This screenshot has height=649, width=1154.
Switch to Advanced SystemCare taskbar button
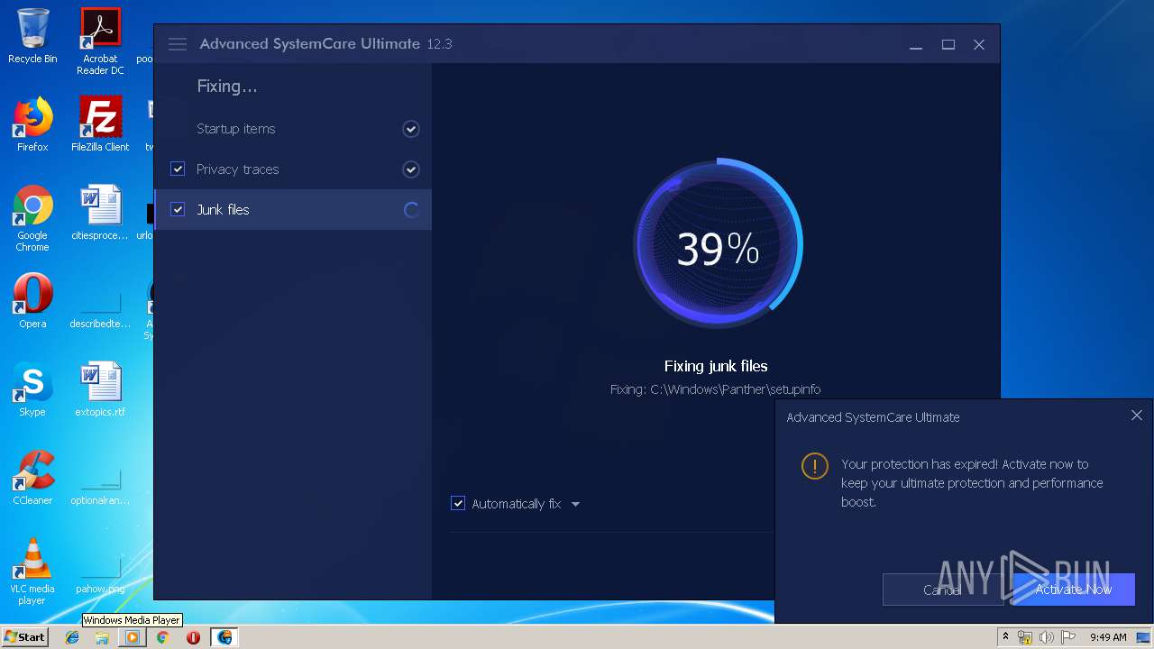(224, 637)
